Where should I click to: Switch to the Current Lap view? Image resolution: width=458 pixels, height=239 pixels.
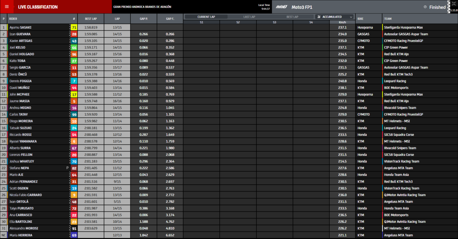pyautogui.click(x=206, y=17)
